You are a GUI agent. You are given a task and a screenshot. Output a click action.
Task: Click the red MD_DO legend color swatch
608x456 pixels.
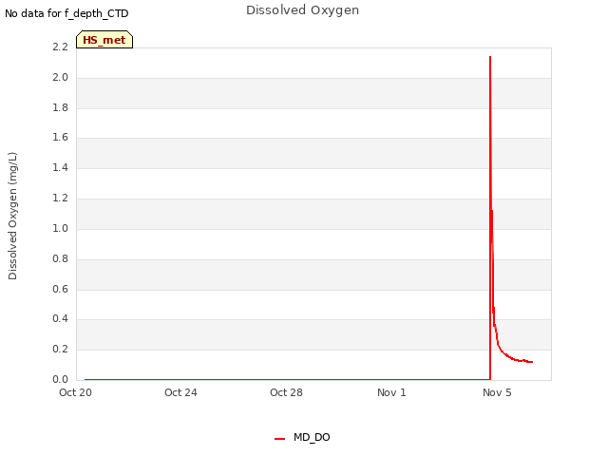point(279,439)
